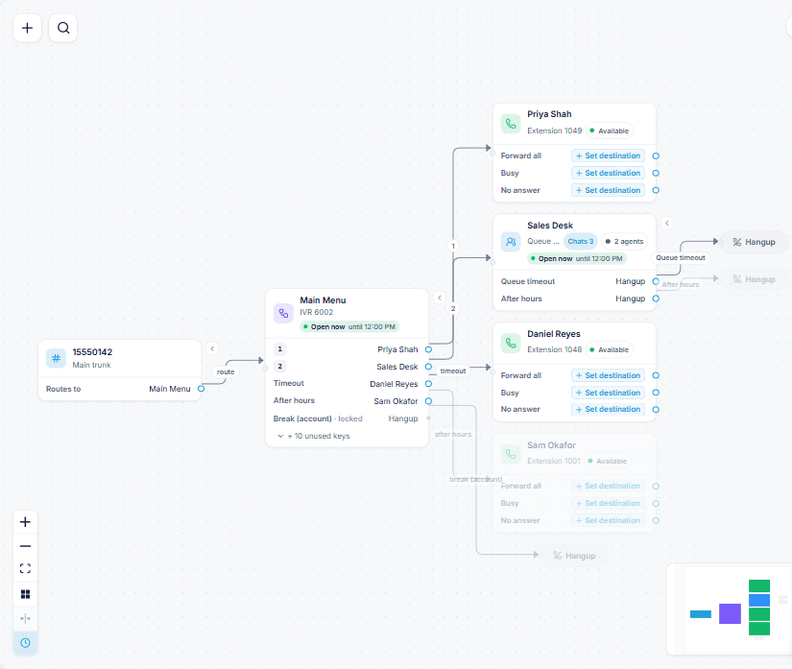792x669 pixels.
Task: Open the search magnifier tool
Action: coord(63,28)
